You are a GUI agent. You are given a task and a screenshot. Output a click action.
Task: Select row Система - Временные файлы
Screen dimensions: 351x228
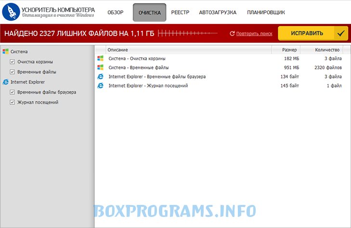222,67
